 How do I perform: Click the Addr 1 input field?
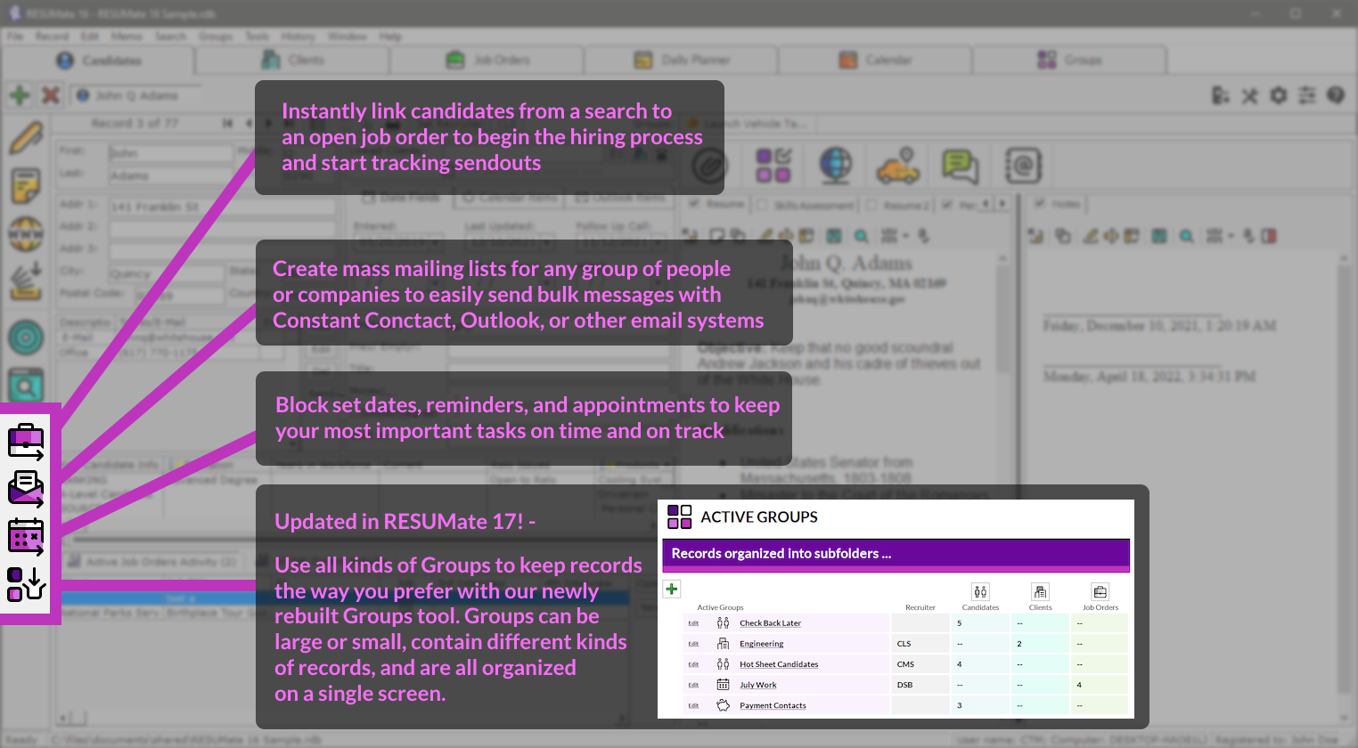point(222,207)
